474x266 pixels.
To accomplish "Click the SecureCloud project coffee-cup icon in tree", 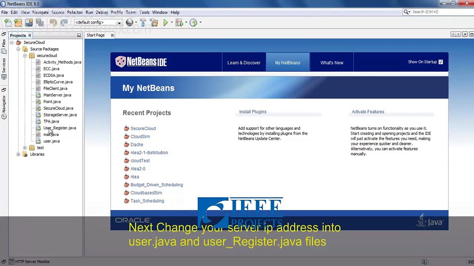I will 19,42.
